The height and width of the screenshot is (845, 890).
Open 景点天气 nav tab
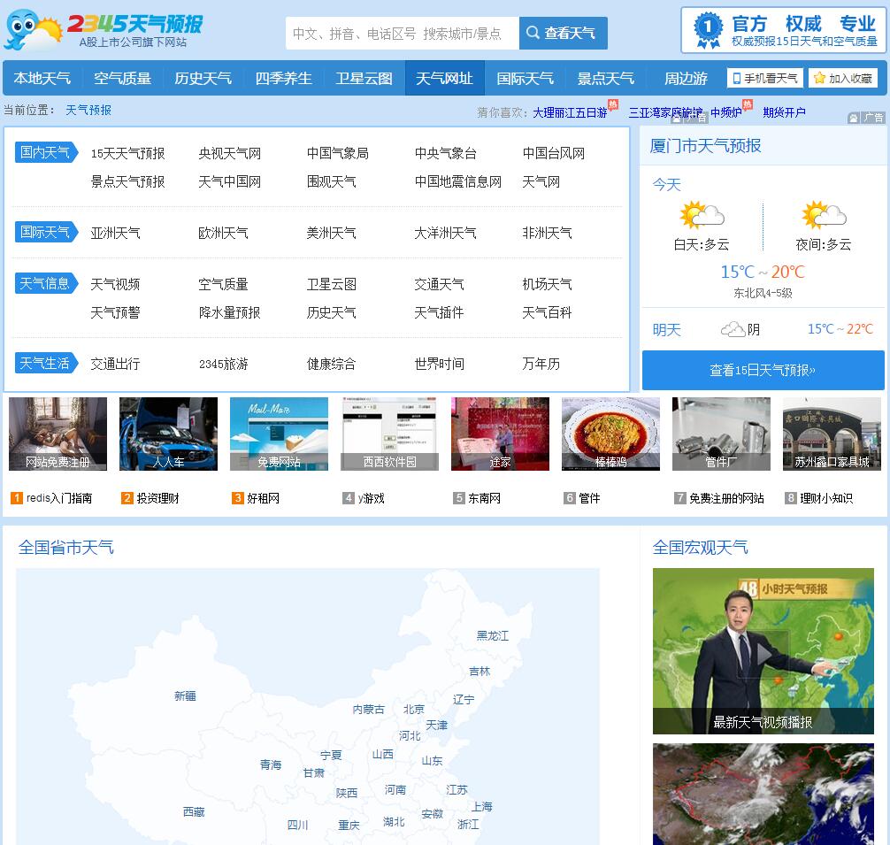606,78
